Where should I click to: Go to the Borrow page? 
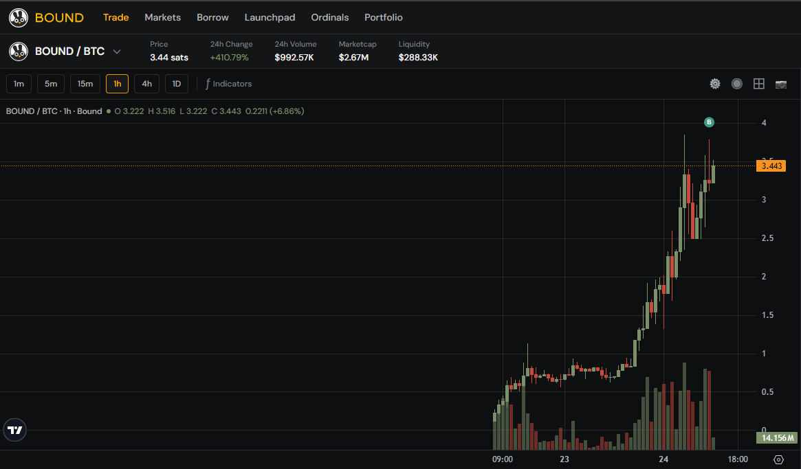click(x=212, y=17)
